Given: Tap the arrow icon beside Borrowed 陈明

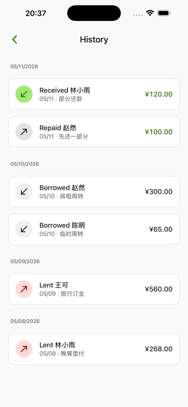Looking at the screenshot, I should pos(24,229).
